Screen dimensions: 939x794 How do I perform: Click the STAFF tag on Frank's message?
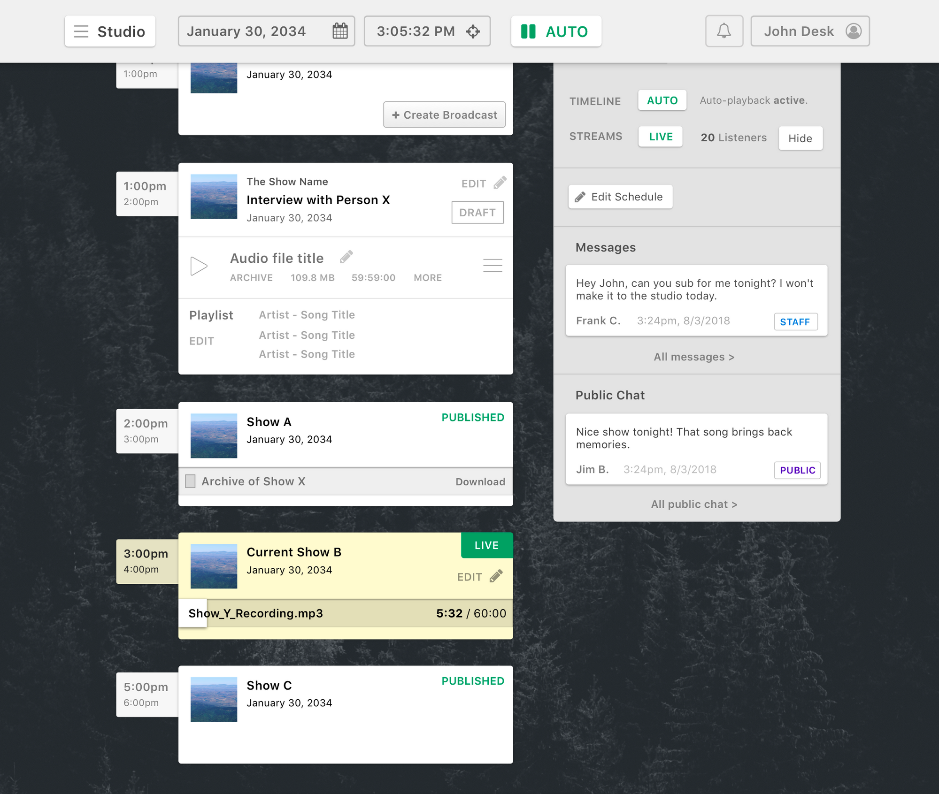click(796, 322)
